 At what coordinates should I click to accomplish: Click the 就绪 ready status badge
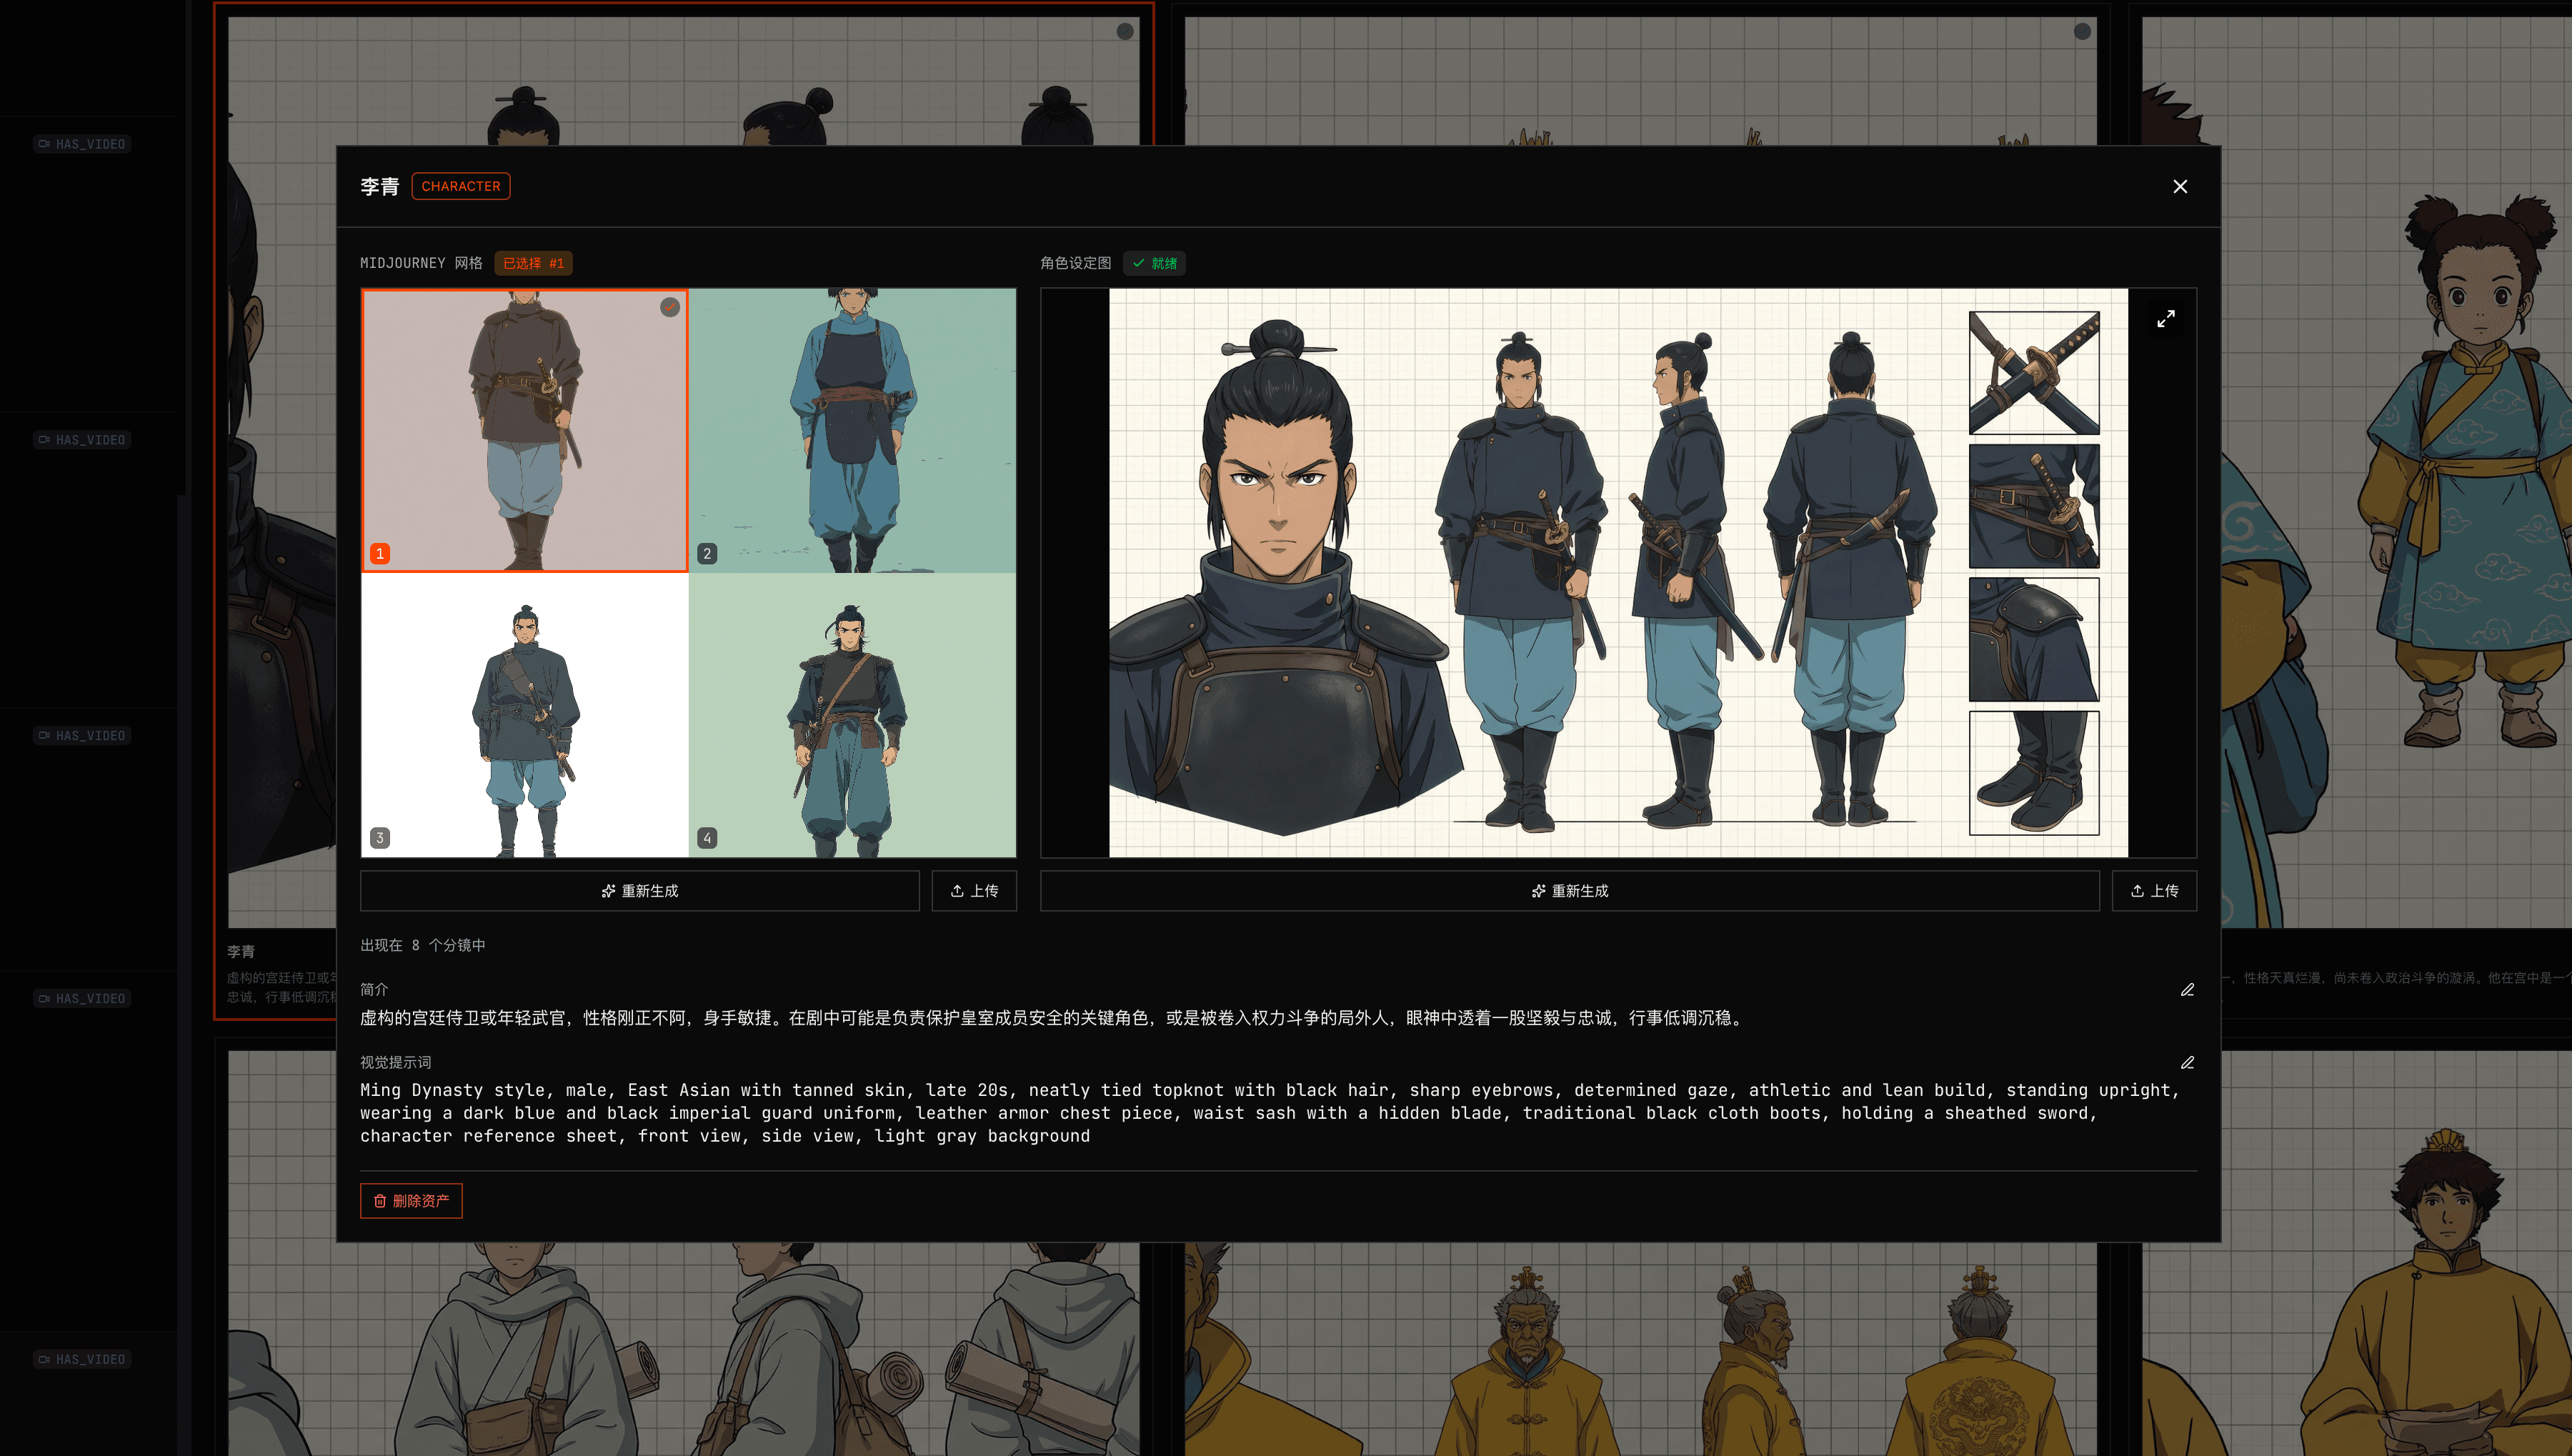point(1155,263)
